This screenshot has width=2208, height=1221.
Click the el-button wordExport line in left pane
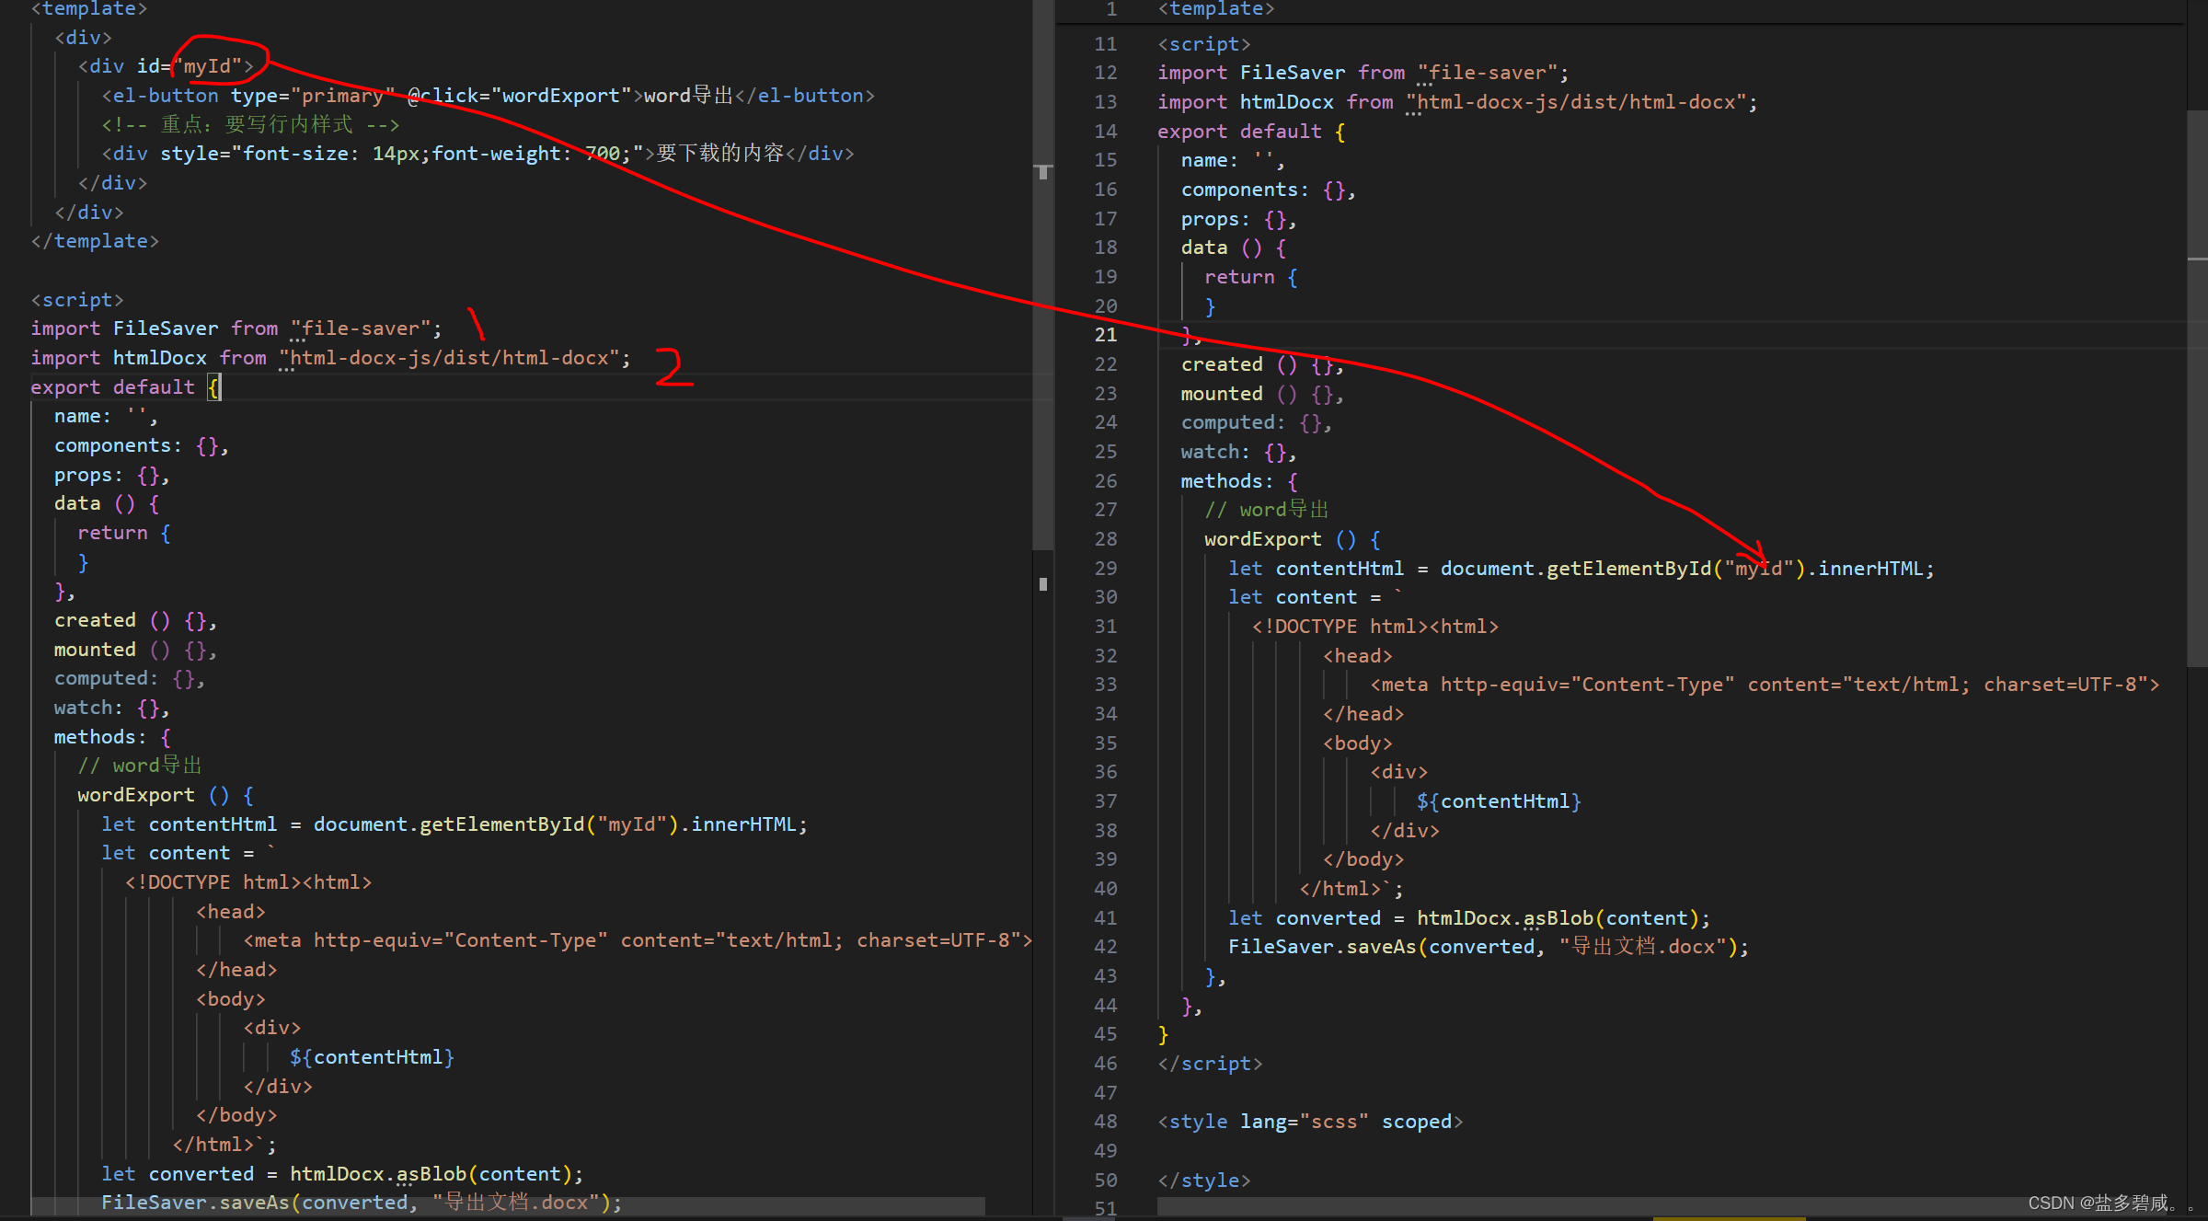point(489,96)
